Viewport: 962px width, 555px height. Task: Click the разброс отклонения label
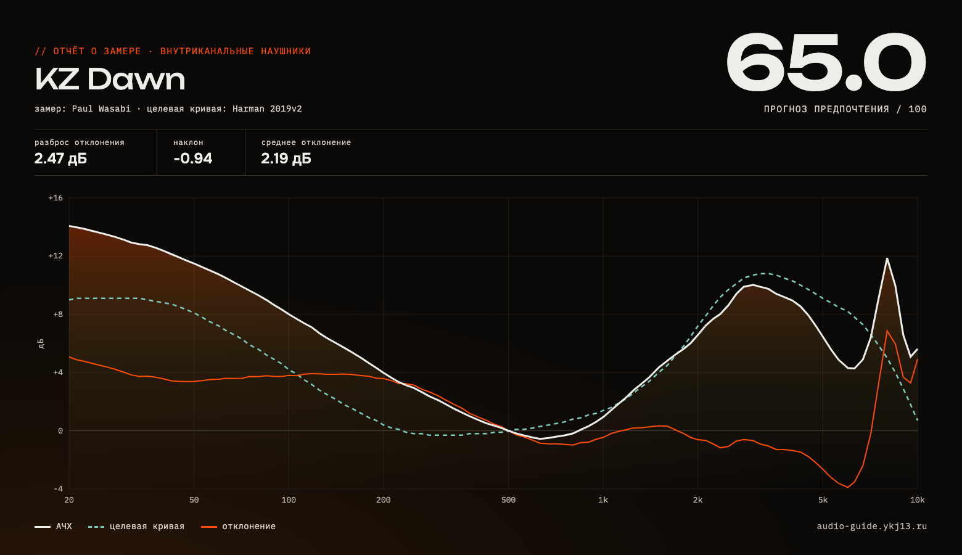[x=80, y=142]
